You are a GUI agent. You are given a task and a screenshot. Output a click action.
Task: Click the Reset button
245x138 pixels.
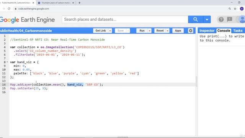click(x=160, y=31)
